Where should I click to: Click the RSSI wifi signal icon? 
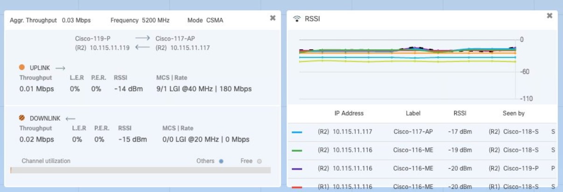pyautogui.click(x=296, y=19)
